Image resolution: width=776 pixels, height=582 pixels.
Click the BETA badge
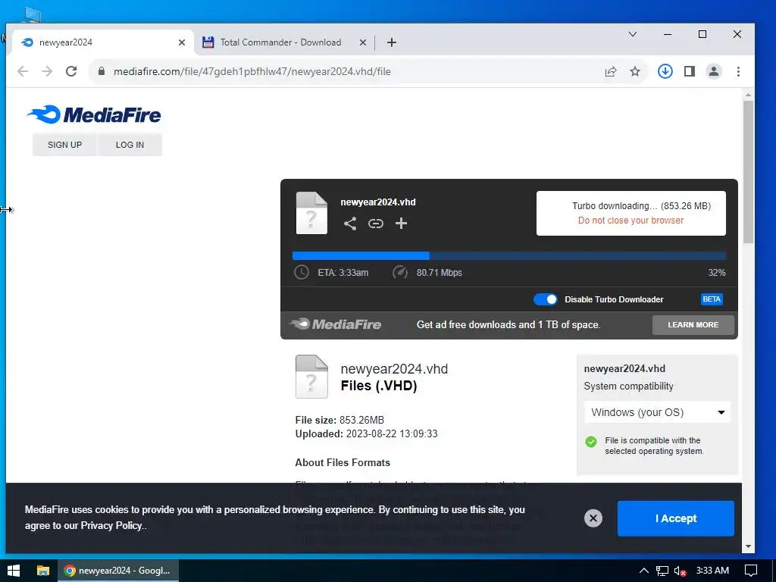pyautogui.click(x=712, y=299)
